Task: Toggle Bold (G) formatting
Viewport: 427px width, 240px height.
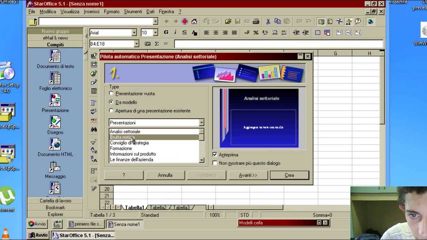Action: [x=166, y=33]
